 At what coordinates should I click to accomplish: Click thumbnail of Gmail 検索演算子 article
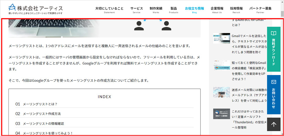coord(222,65)
